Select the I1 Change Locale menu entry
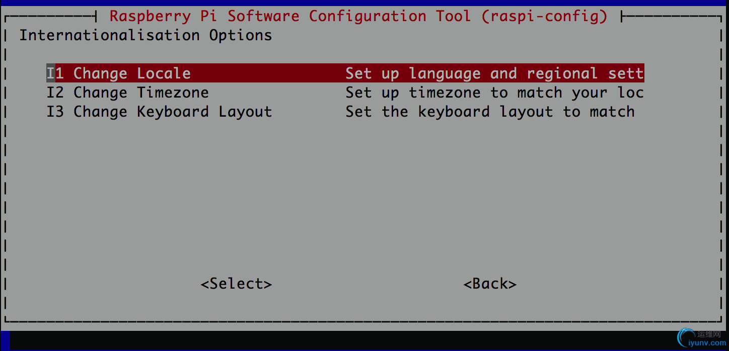The image size is (729, 351). [x=345, y=73]
